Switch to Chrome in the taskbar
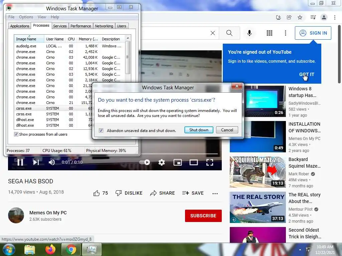Screen dimensions: 342x256 click(71, 249)
